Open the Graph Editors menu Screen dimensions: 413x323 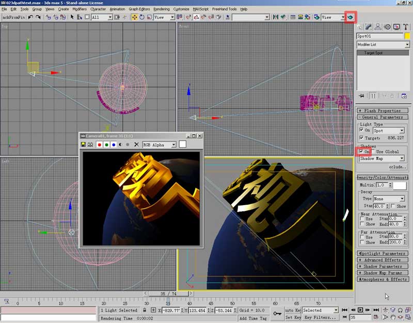click(x=139, y=9)
